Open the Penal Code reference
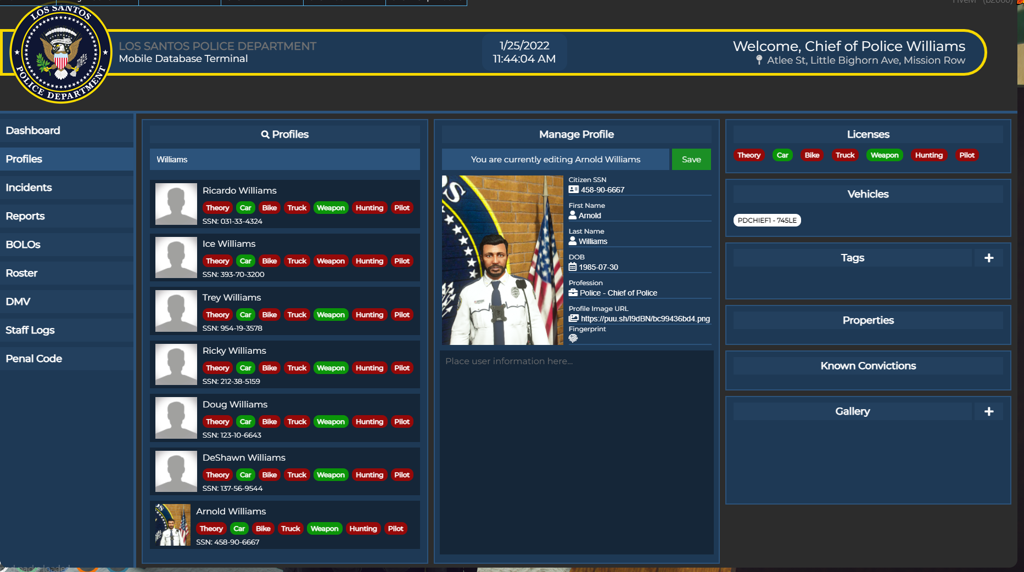Image resolution: width=1024 pixels, height=572 pixels. (x=66, y=359)
